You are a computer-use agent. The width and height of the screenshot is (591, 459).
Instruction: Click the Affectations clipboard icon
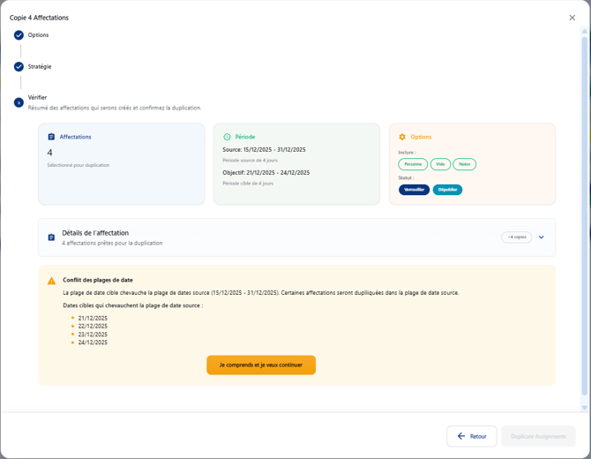[x=51, y=137]
